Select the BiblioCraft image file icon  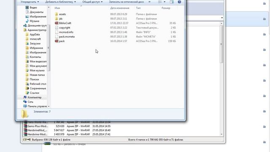tap(57, 23)
